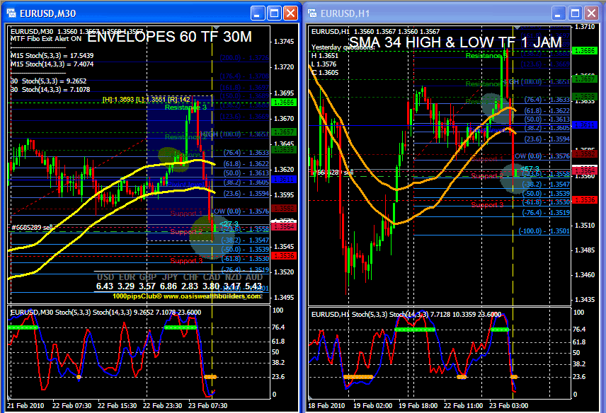Click the ENVELOPES 60 TF 30M chart heading
Image resolution: width=606 pixels, height=413 pixels.
coord(170,37)
